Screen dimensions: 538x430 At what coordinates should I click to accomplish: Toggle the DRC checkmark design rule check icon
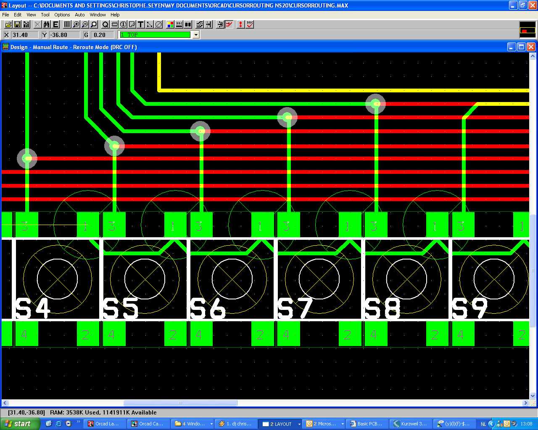[250, 25]
